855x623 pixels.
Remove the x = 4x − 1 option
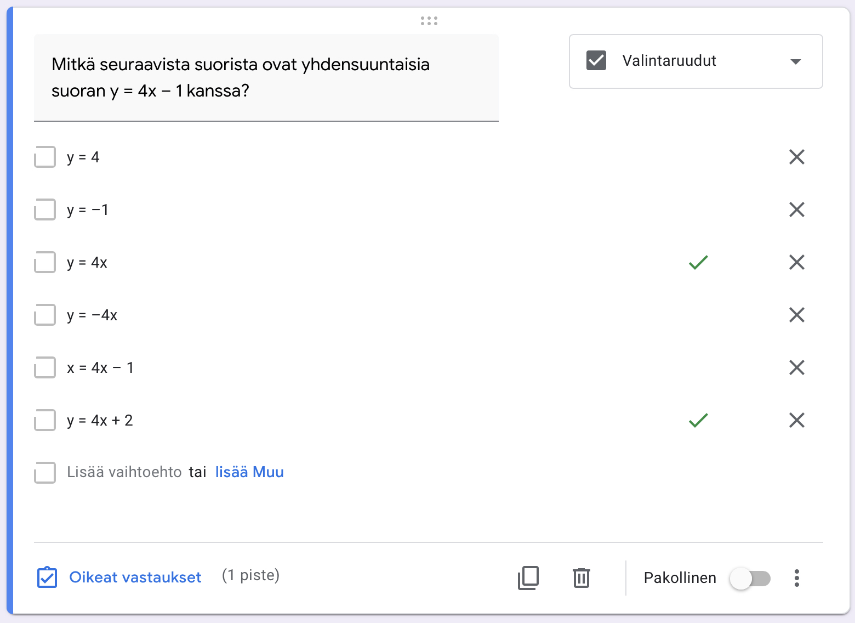(x=796, y=367)
